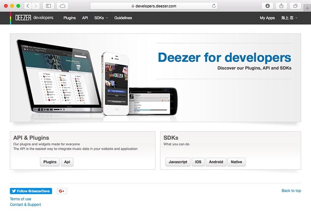
Task: Go back with Safari's back arrow
Action: point(28,6)
